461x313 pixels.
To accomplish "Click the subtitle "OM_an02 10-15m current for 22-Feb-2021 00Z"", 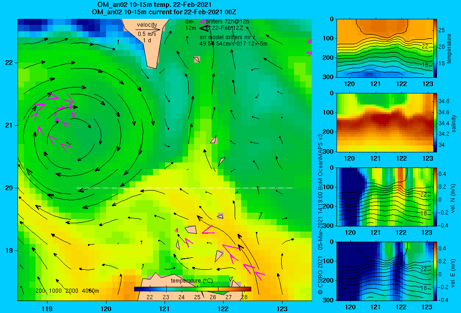I will coord(164,12).
